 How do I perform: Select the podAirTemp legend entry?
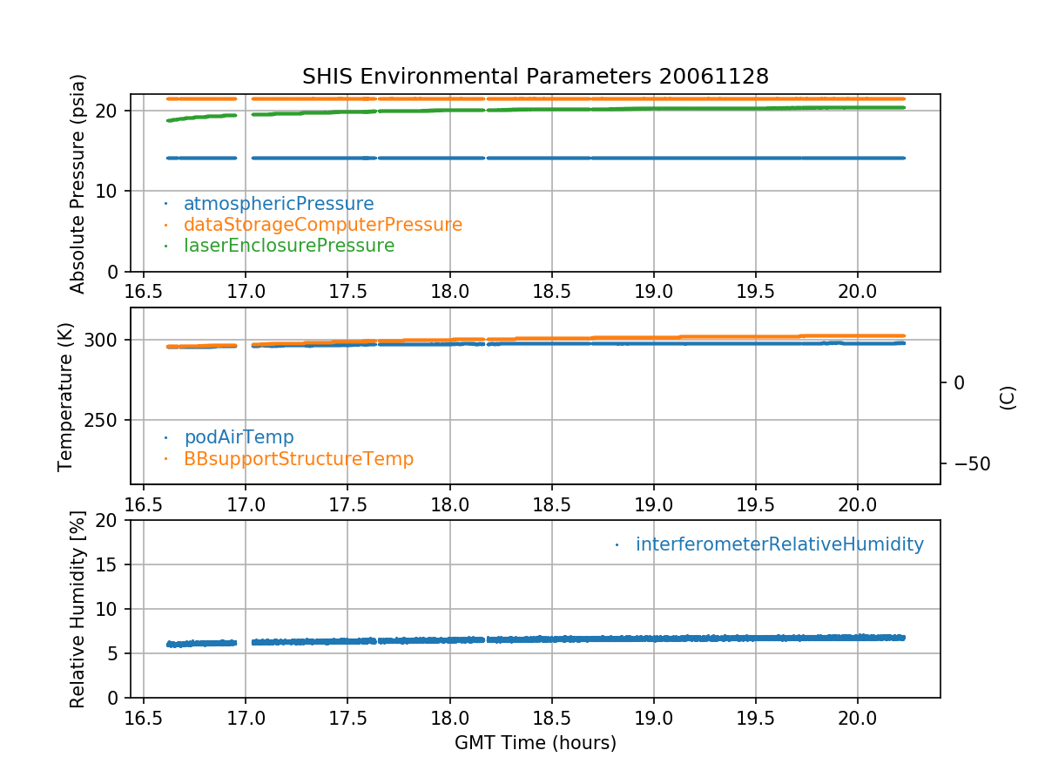[x=239, y=437]
